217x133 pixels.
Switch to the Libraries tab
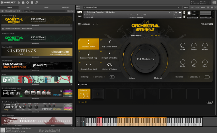pos(9,7)
